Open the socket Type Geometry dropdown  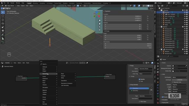[146, 96]
